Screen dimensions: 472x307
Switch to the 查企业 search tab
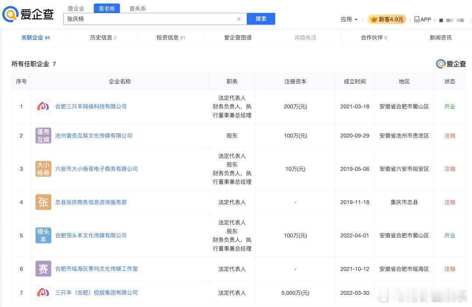pos(76,9)
